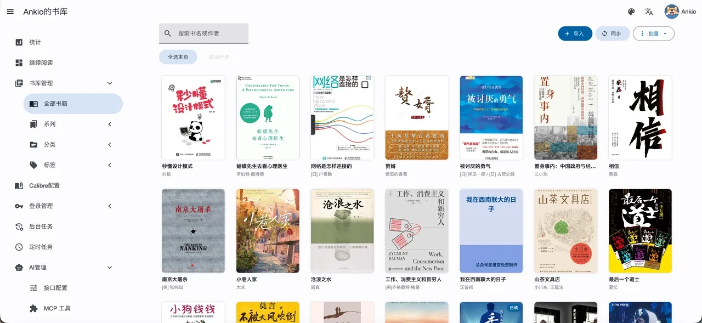Select 全部书籍 in the sidebar
Screen dimensions: 702x323
click(73, 104)
